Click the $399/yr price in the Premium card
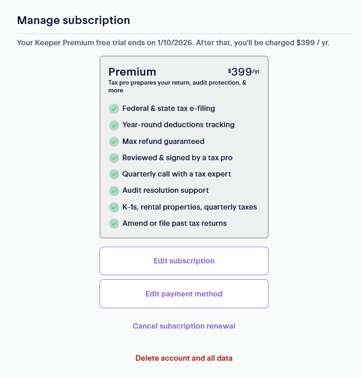Screen dimensions: 361x377 tap(244, 72)
